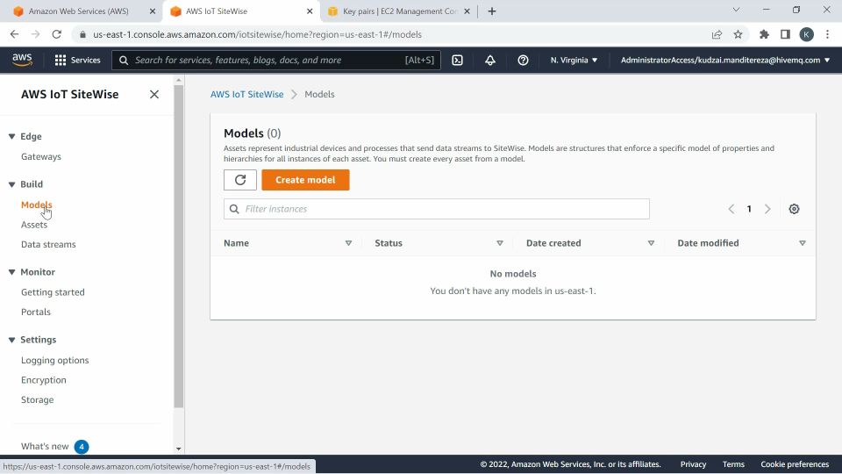
Task: Open Encryption settings
Action: (x=44, y=380)
